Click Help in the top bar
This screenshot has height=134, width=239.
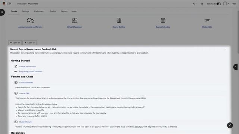point(234,4)
